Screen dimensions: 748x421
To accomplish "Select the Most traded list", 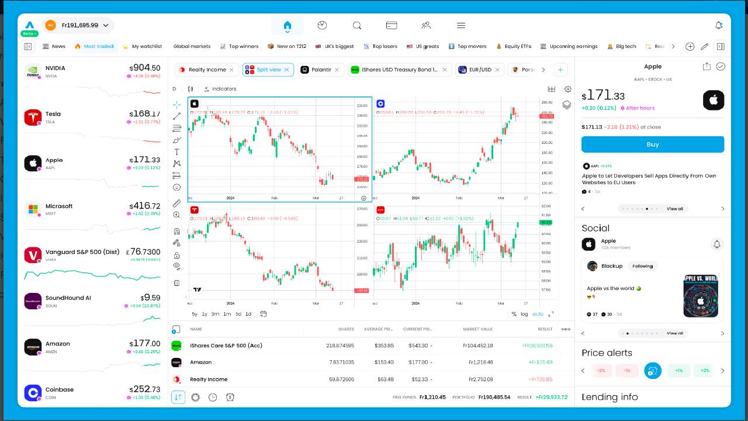I will [93, 46].
